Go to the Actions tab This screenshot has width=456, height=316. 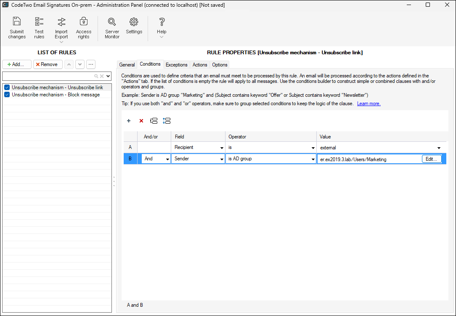click(x=200, y=65)
